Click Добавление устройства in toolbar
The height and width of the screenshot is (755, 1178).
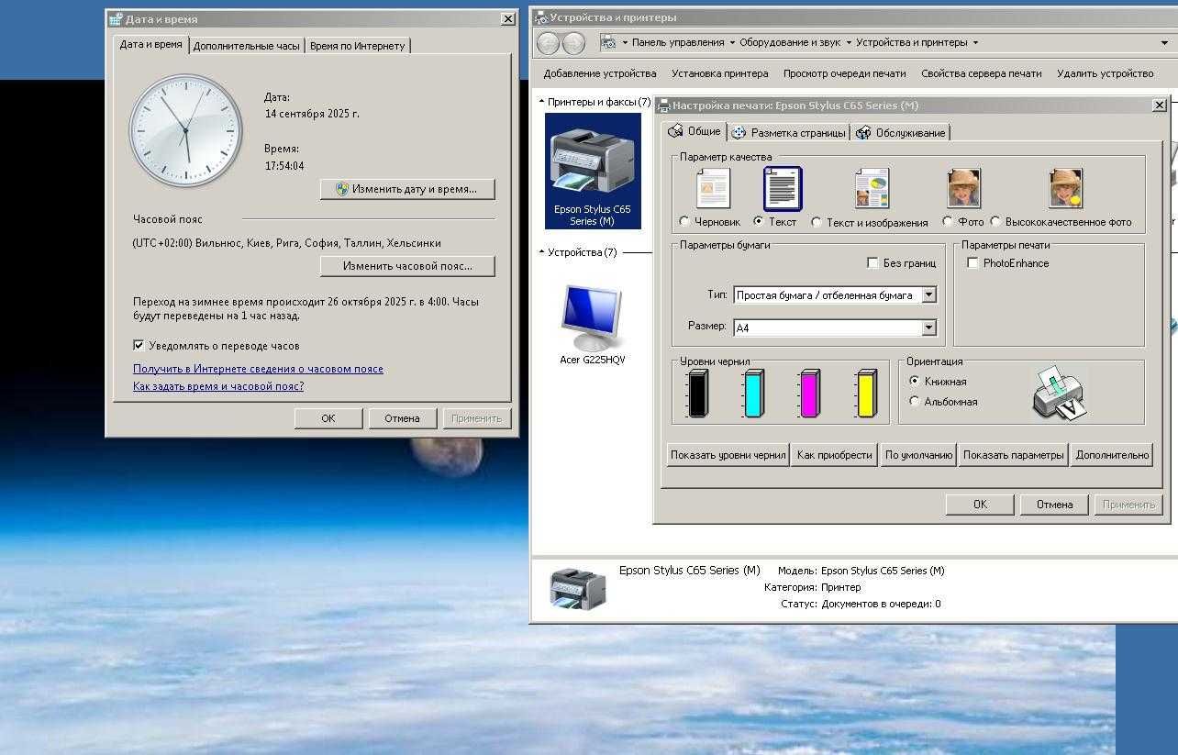[600, 73]
